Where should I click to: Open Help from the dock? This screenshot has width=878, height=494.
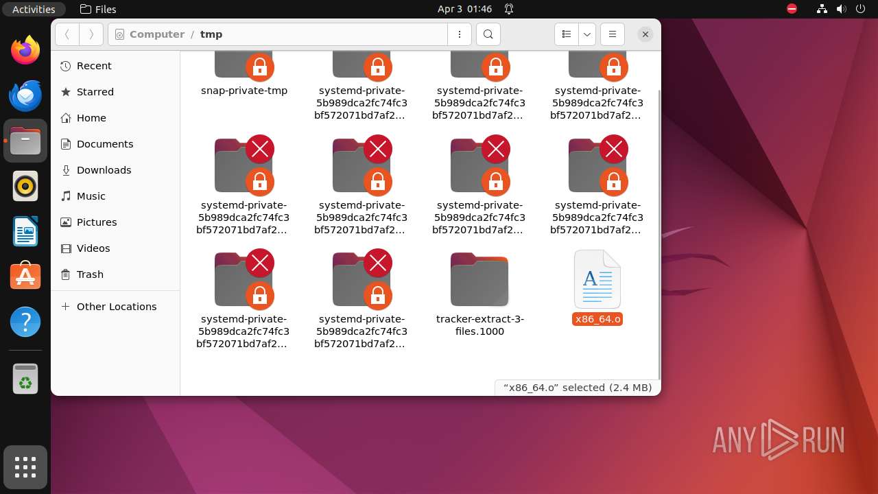click(25, 322)
